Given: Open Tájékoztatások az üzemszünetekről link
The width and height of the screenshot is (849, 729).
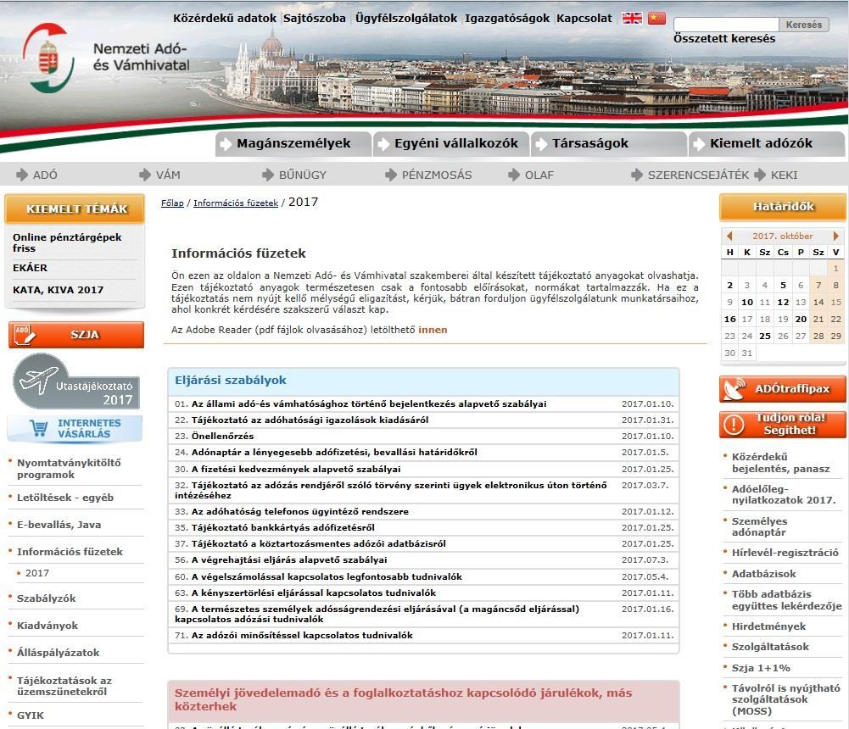Looking at the screenshot, I should [64, 686].
